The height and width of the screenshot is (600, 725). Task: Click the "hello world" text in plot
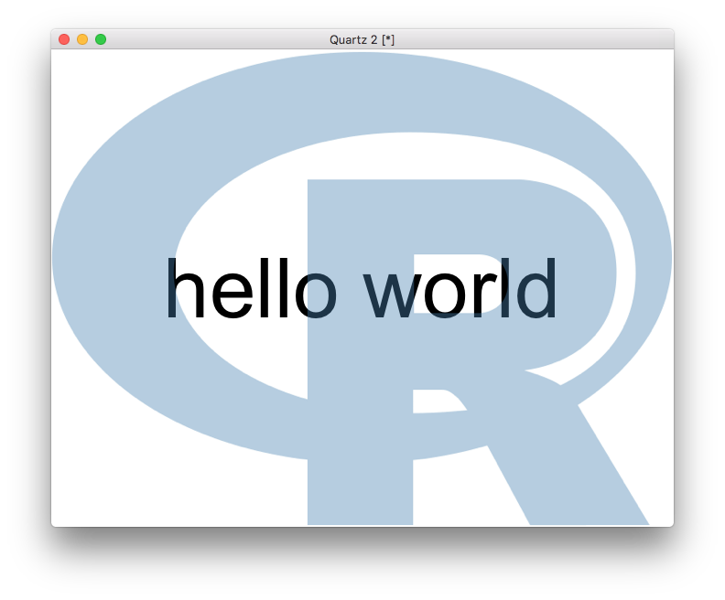pyautogui.click(x=362, y=289)
